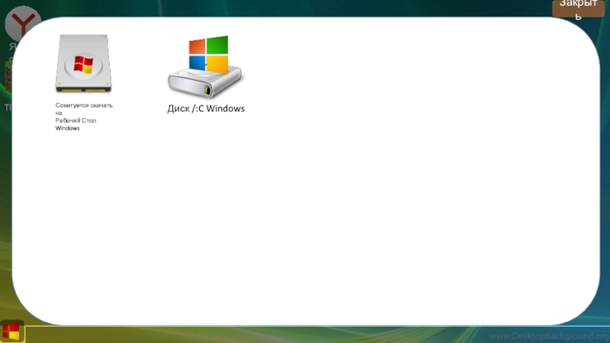Click the Windows Start button on the taskbar
Screen dimensions: 610x343
pos(12,332)
